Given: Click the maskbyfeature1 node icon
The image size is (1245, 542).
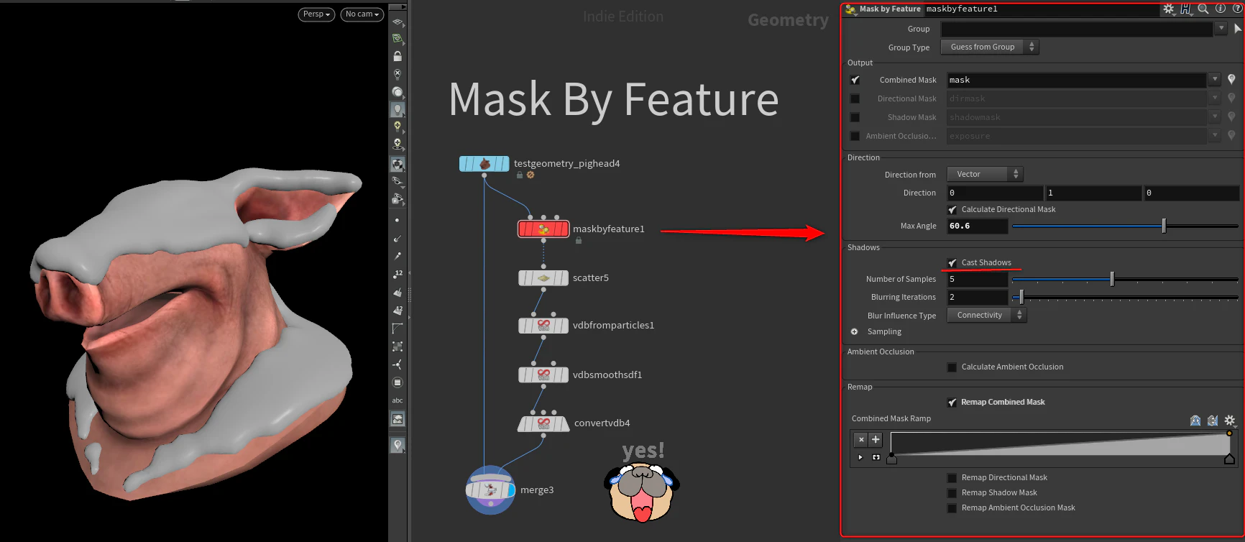Looking at the screenshot, I should [x=543, y=229].
